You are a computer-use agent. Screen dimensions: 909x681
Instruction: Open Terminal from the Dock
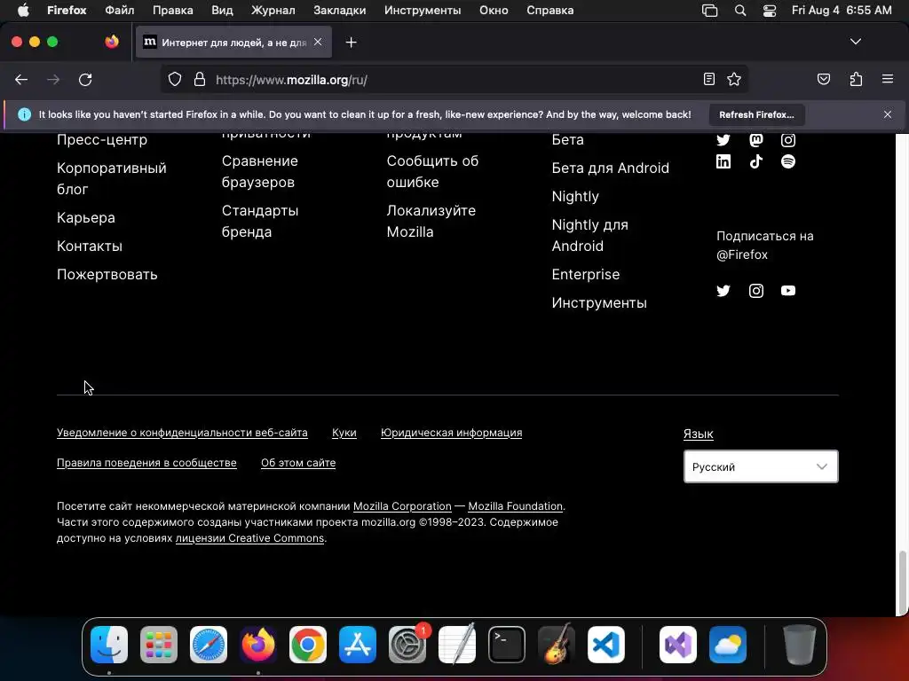point(507,645)
